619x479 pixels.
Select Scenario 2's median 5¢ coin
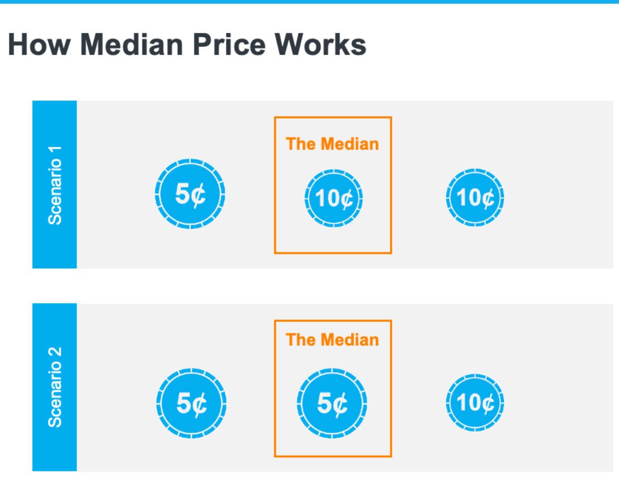point(332,403)
